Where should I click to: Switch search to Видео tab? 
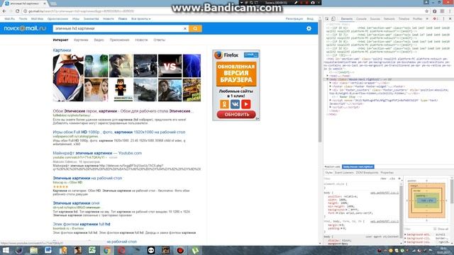click(x=99, y=40)
